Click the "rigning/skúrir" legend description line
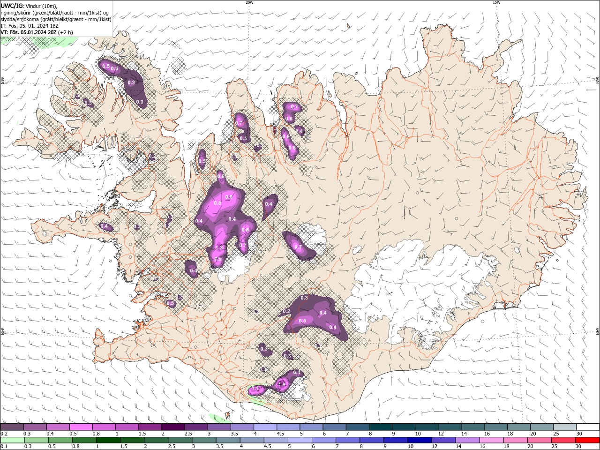This screenshot has width=600, height=450. coord(55,13)
